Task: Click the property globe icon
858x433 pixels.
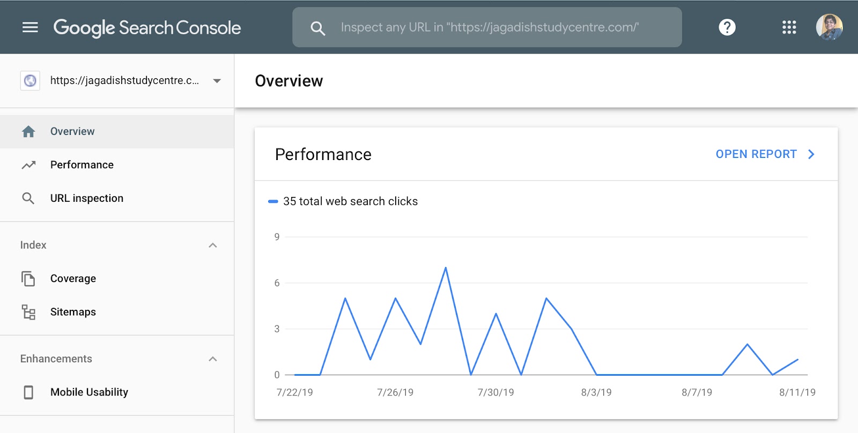Action: 30,81
